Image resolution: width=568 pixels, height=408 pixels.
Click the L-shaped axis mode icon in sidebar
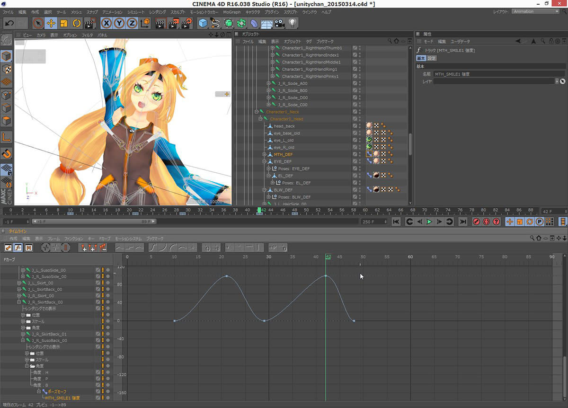pyautogui.click(x=7, y=137)
